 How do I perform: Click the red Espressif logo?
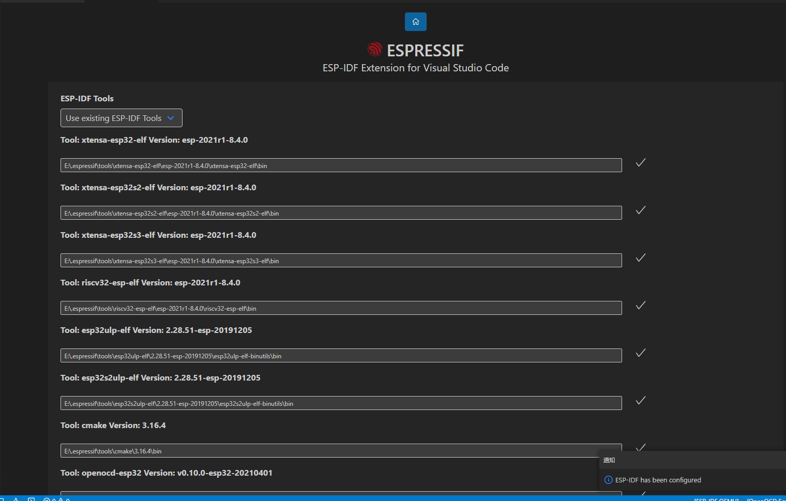374,49
